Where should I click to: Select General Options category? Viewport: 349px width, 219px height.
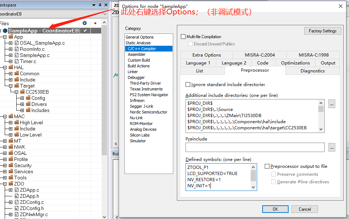point(140,37)
